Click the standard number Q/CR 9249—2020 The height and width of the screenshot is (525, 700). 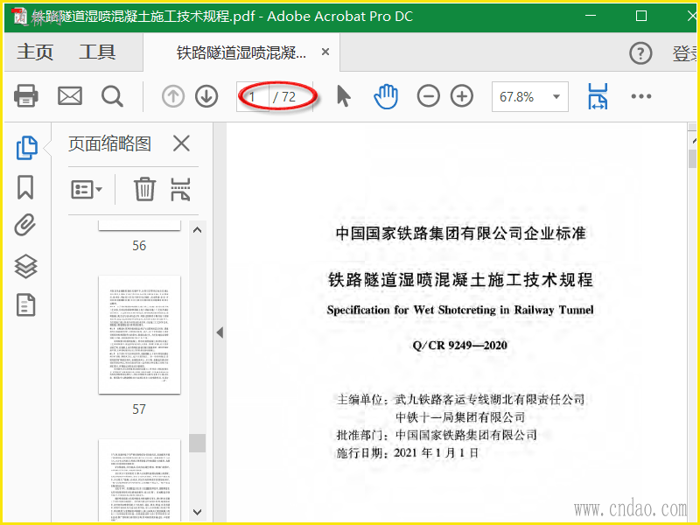click(460, 345)
